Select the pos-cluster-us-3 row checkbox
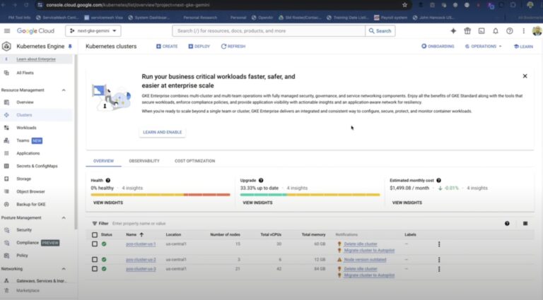The width and height of the screenshot is (543, 300). point(94,269)
